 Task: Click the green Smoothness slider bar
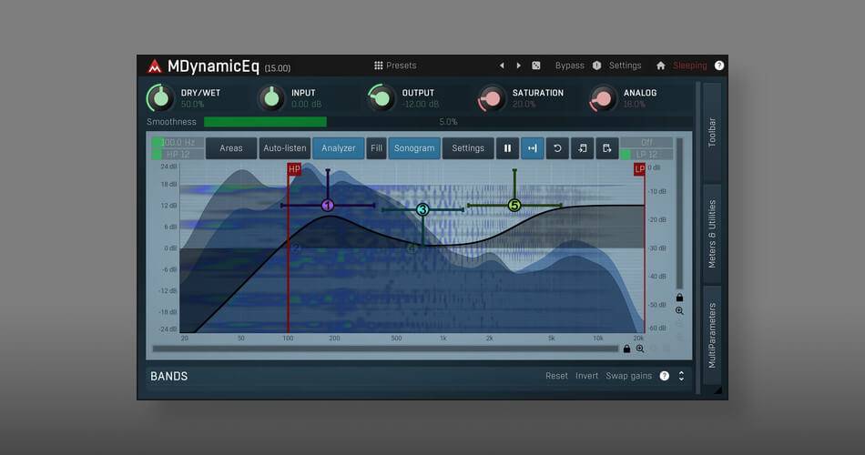[265, 122]
